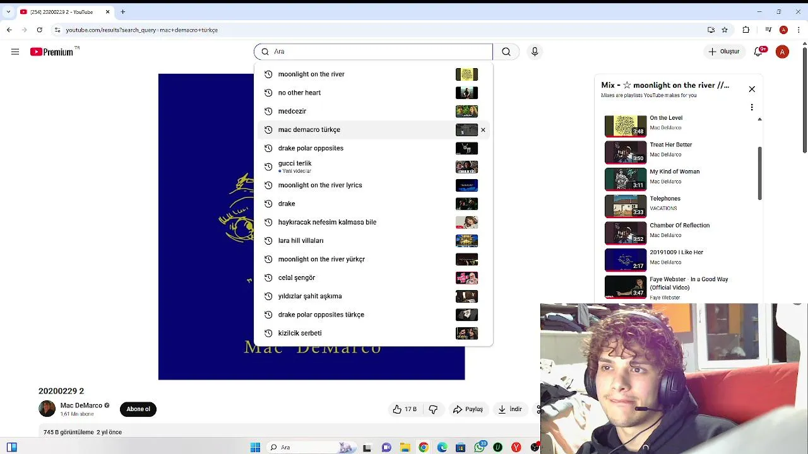This screenshot has width=808, height=454.
Task: Reload the page
Action: [39, 30]
